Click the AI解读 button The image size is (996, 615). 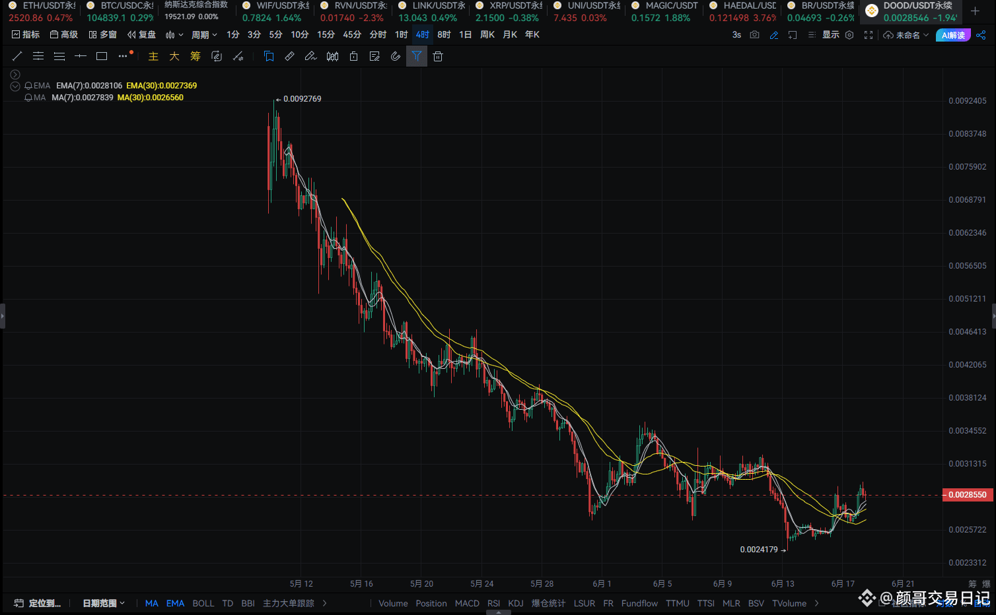point(953,35)
